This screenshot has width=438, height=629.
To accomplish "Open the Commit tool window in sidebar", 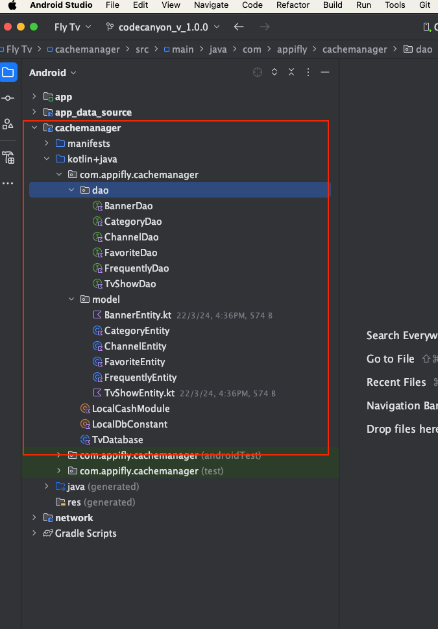I will pos(8,98).
